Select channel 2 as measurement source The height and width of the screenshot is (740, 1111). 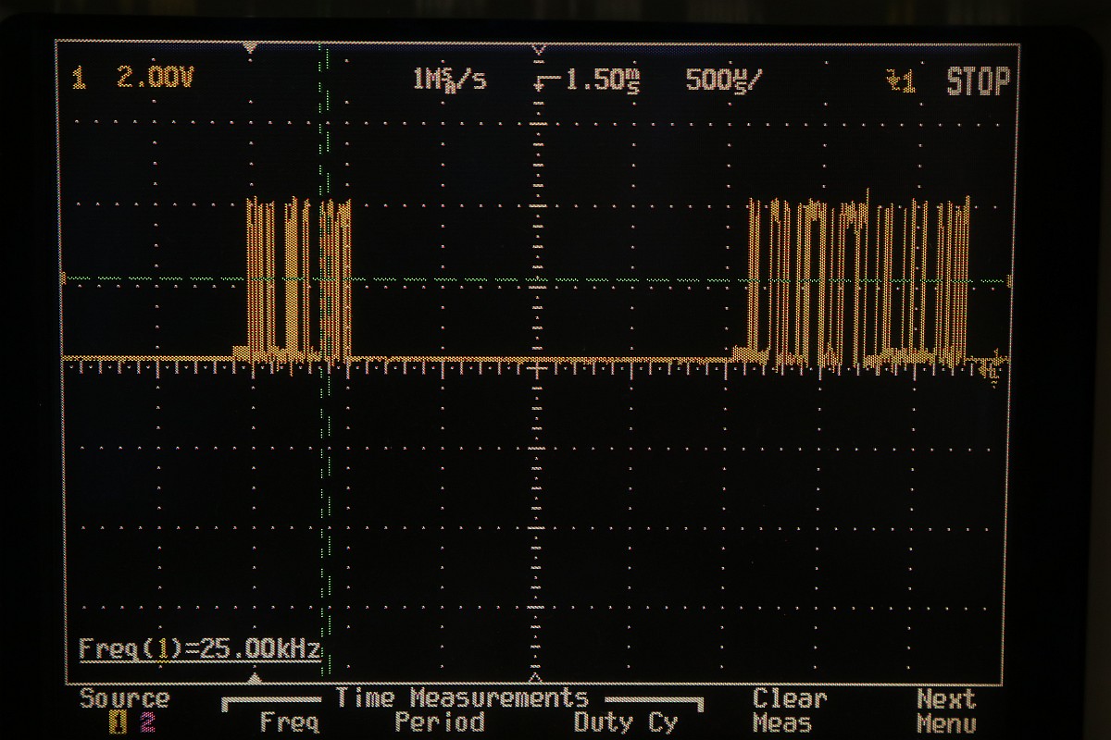[x=145, y=723]
